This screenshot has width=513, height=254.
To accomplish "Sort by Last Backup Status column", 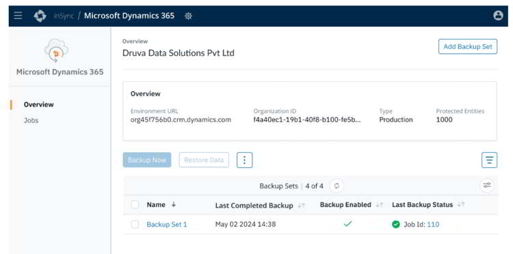I will (x=460, y=205).
